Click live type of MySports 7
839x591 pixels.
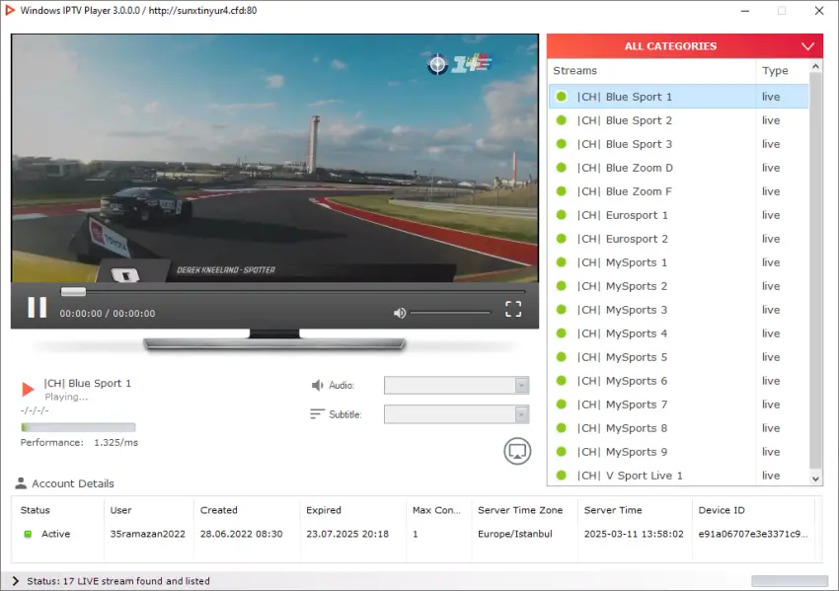[x=771, y=405]
